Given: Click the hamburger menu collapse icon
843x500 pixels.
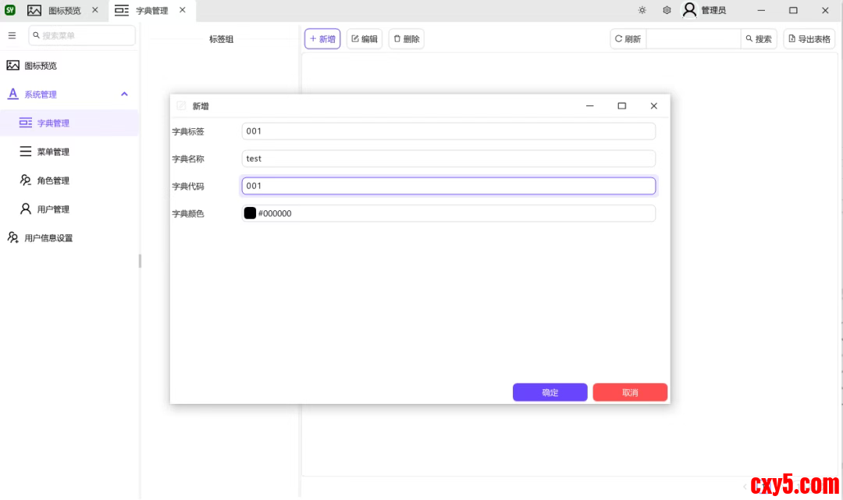Looking at the screenshot, I should (12, 36).
